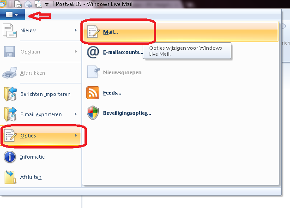Click the blue Informatie info icon
Viewport: 290px width, 208px height.
[x=10, y=157]
